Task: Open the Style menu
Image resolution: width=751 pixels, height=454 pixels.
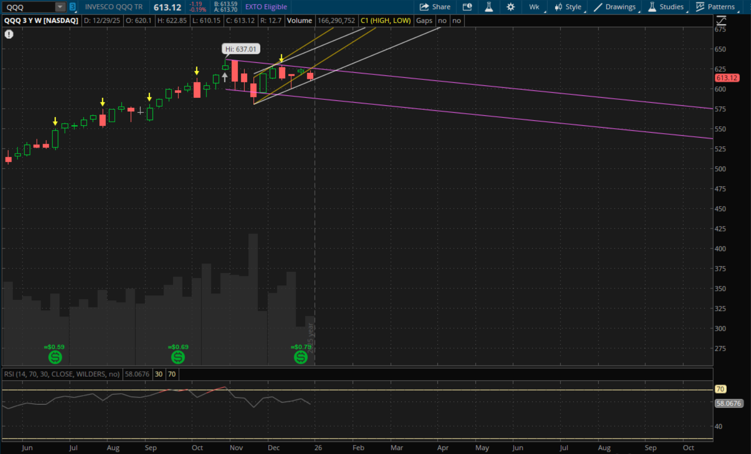Action: pyautogui.click(x=568, y=7)
